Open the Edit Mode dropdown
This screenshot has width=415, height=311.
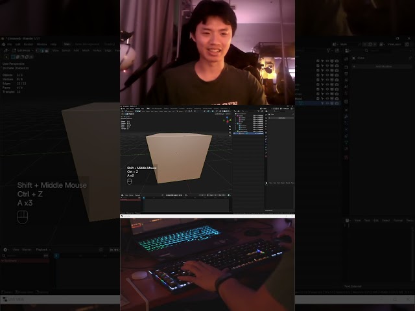coord(24,51)
